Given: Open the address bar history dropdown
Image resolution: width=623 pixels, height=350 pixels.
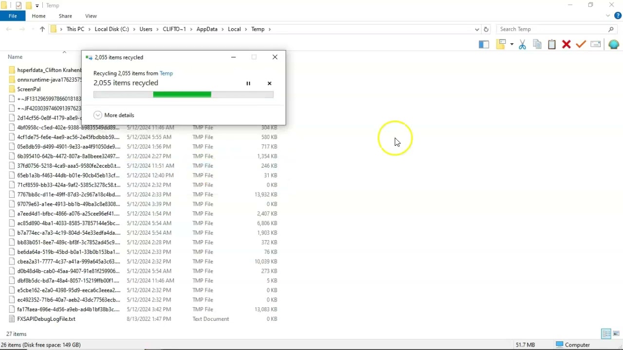Looking at the screenshot, I should [477, 29].
